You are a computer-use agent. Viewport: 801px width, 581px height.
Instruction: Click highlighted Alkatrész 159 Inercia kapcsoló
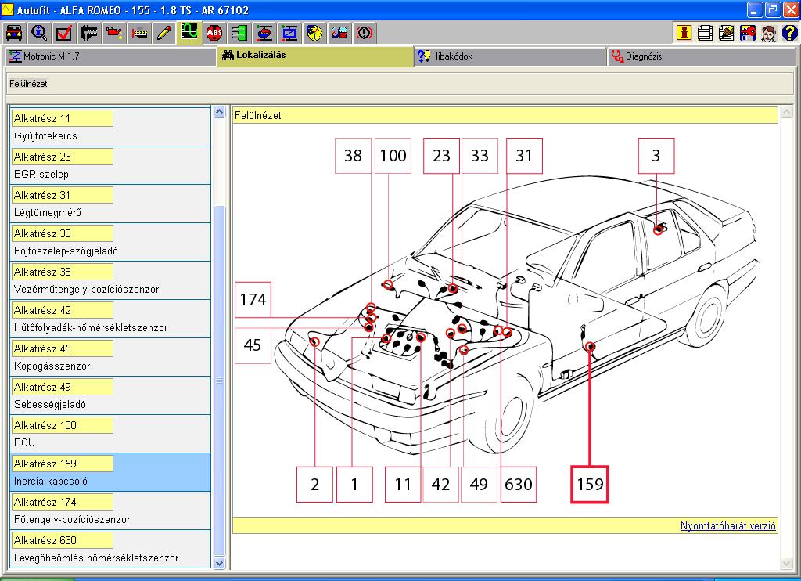tap(110, 472)
